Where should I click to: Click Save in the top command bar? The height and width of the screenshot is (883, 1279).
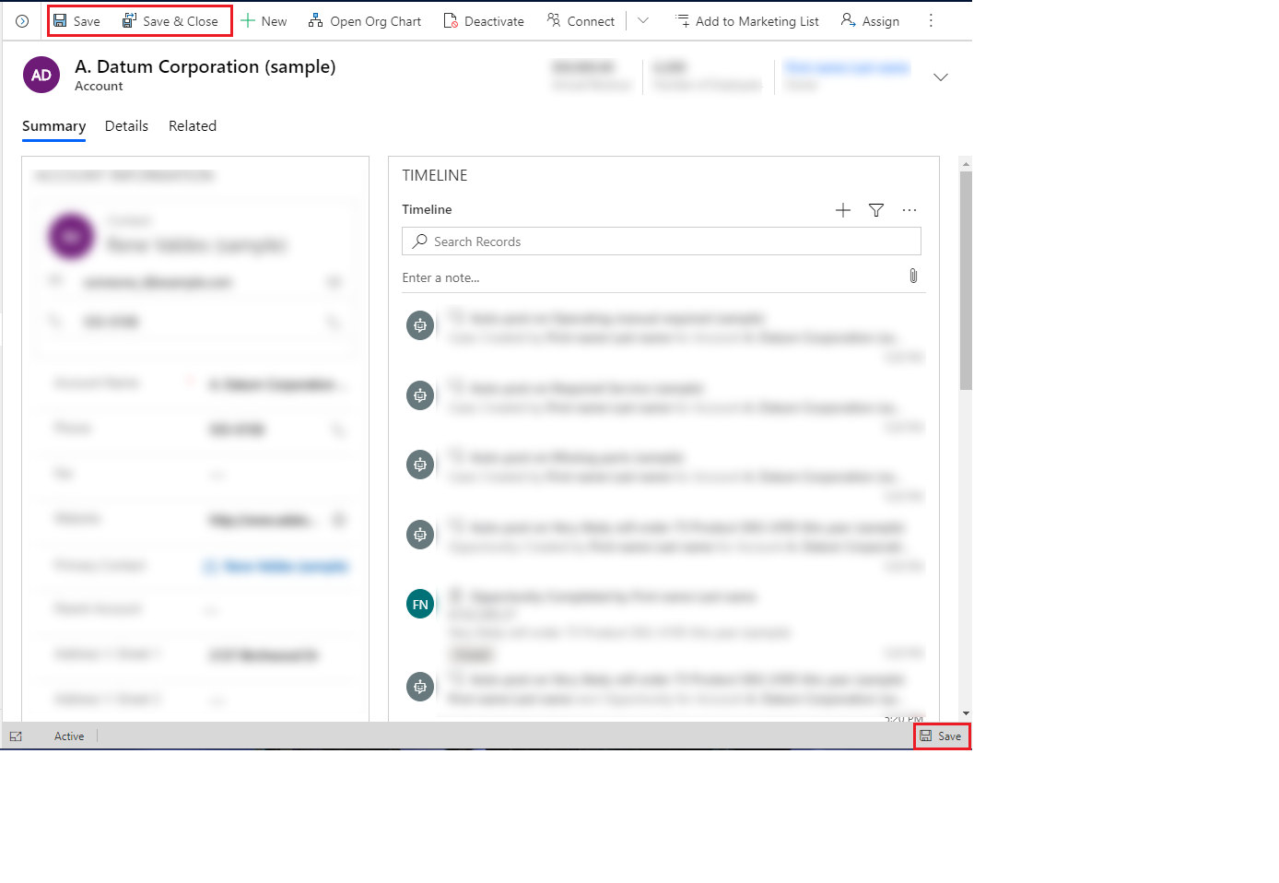76,21
